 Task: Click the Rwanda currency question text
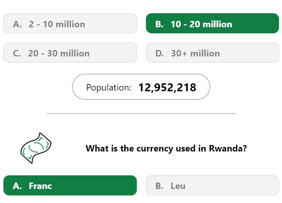pos(166,148)
